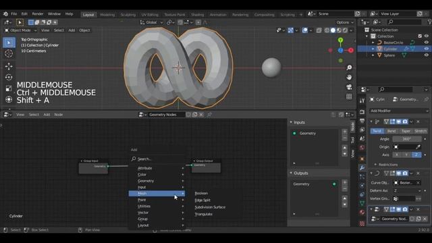Screen dimensions: 432x243
Task: Choose Subdivision Surface from Mesh submenu
Action: pyautogui.click(x=210, y=207)
